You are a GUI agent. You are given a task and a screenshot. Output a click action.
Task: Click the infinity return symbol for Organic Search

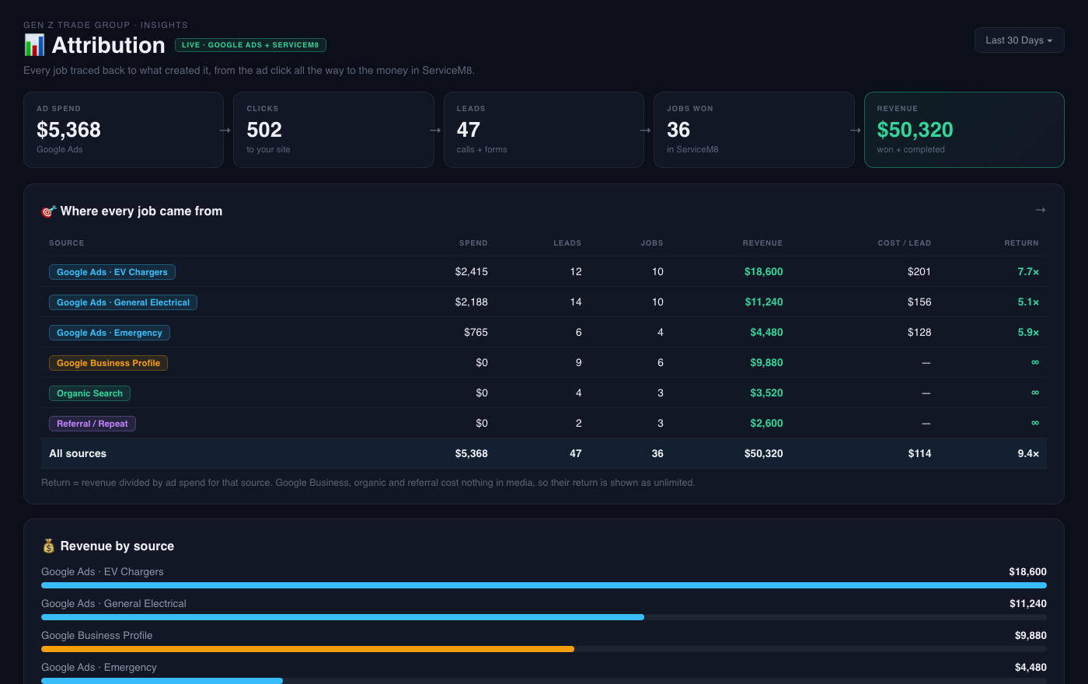coord(1034,393)
